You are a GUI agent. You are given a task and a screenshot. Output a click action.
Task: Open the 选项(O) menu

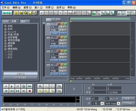pos(61,7)
